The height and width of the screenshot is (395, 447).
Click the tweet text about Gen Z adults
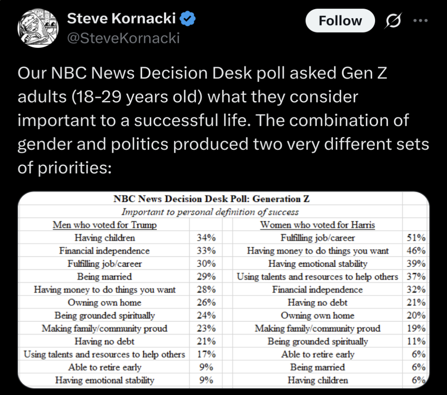[x=223, y=121]
